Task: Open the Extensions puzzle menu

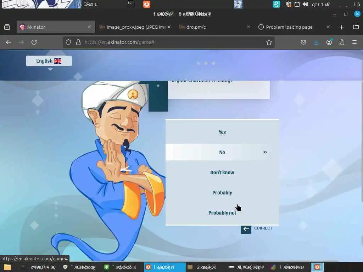Action: click(342, 42)
